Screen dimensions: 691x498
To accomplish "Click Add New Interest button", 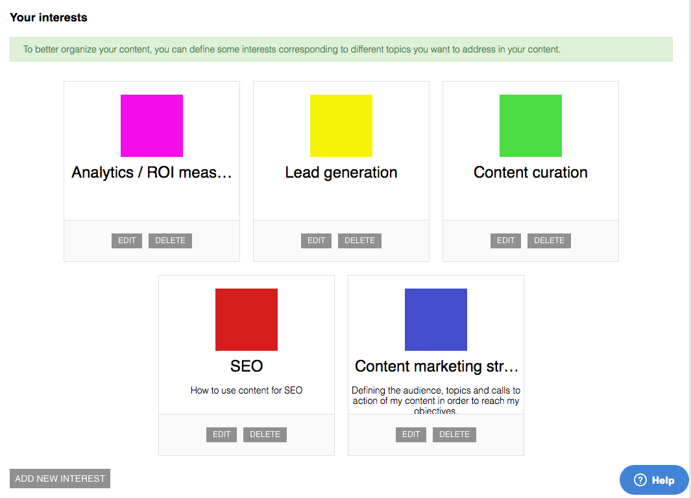I will 60,479.
